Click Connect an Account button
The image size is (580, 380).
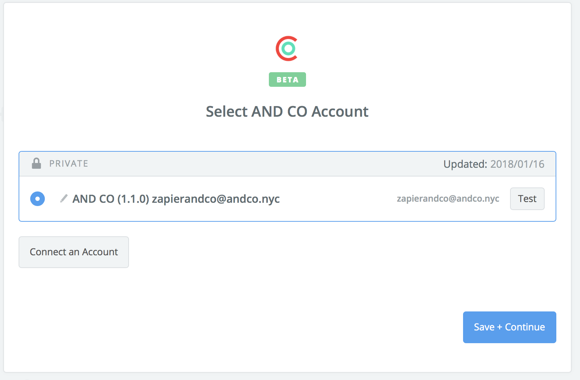(74, 252)
